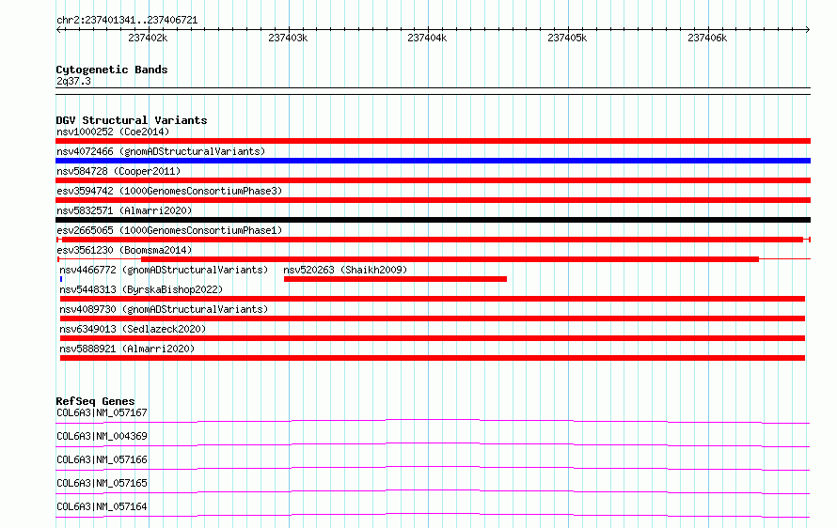Open the esv3561230 (Boomsma2014) variant
Image resolution: width=837 pixels, height=528 pixels.
click(x=124, y=250)
